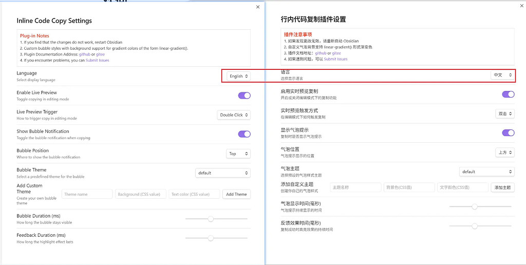Open the Language dropdown set to English
526x265 pixels.
(x=239, y=76)
